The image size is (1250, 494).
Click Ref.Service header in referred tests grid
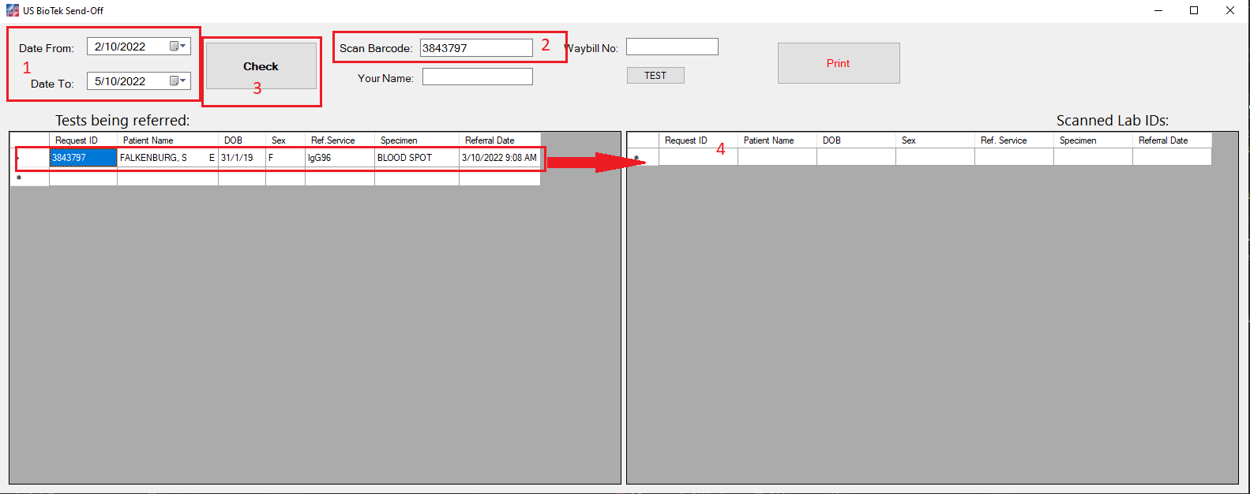[340, 140]
